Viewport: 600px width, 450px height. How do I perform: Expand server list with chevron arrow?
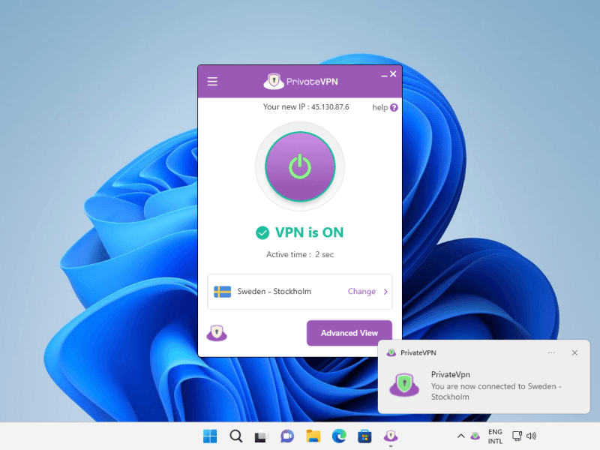pyautogui.click(x=385, y=292)
